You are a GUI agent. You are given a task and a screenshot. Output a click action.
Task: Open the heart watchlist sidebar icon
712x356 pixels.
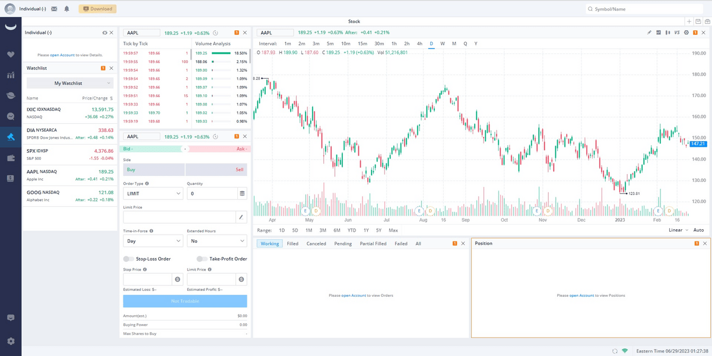point(11,54)
